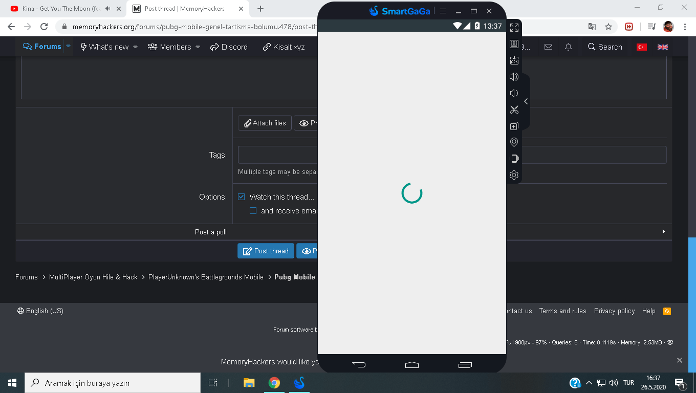Switch language with the Turkish flag
This screenshot has height=393, width=696.
coord(642,47)
